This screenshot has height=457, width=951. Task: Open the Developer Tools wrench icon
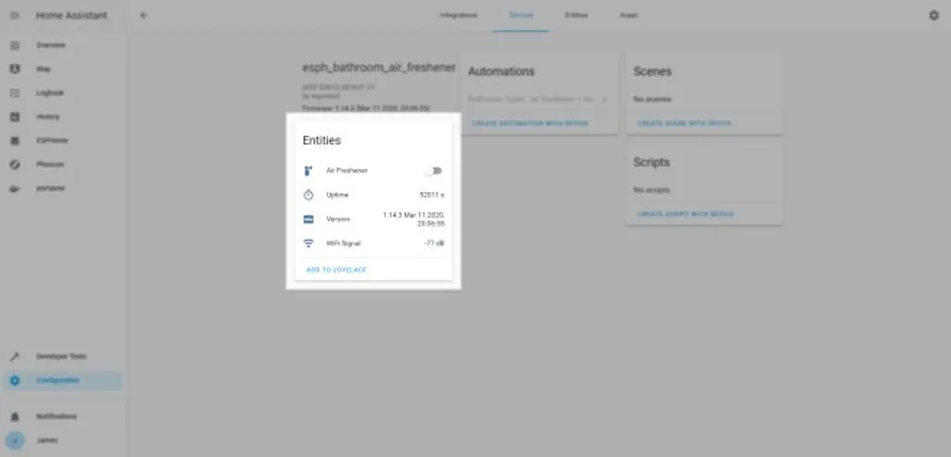coord(15,357)
